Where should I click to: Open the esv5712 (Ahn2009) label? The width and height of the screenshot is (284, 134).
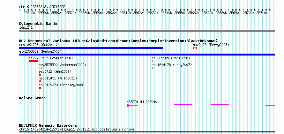[55, 71]
